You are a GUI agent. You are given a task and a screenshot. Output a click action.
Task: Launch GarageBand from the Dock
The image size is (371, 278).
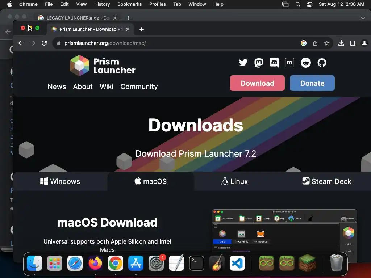pyautogui.click(x=217, y=263)
